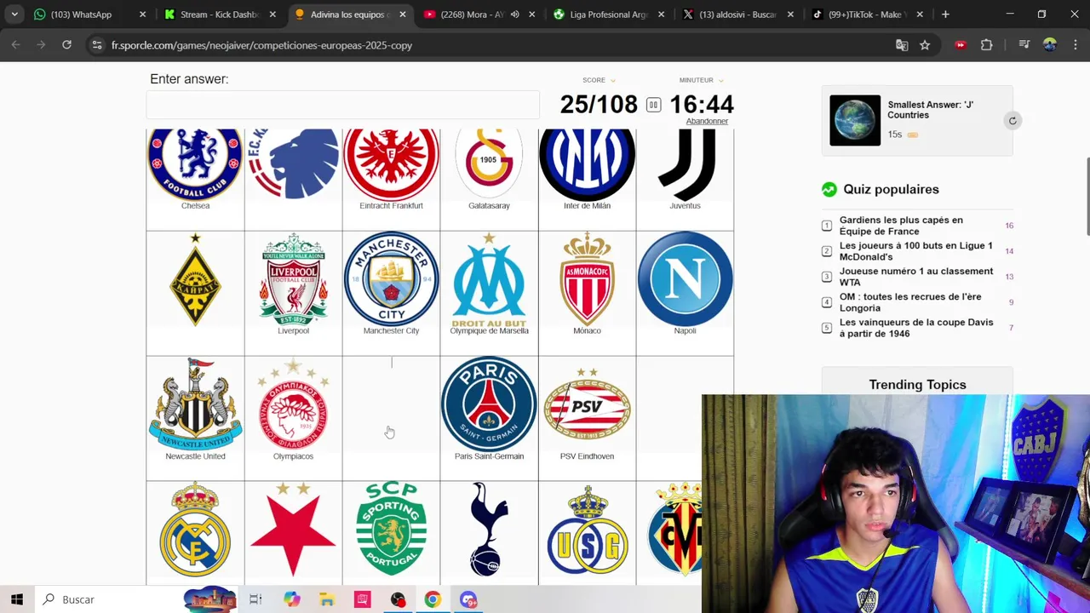The height and width of the screenshot is (613, 1090).
Task: Click the Manchester City badge
Action: coord(391,278)
